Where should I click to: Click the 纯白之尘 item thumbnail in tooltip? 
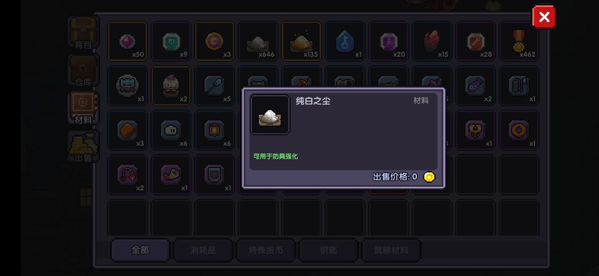[270, 115]
